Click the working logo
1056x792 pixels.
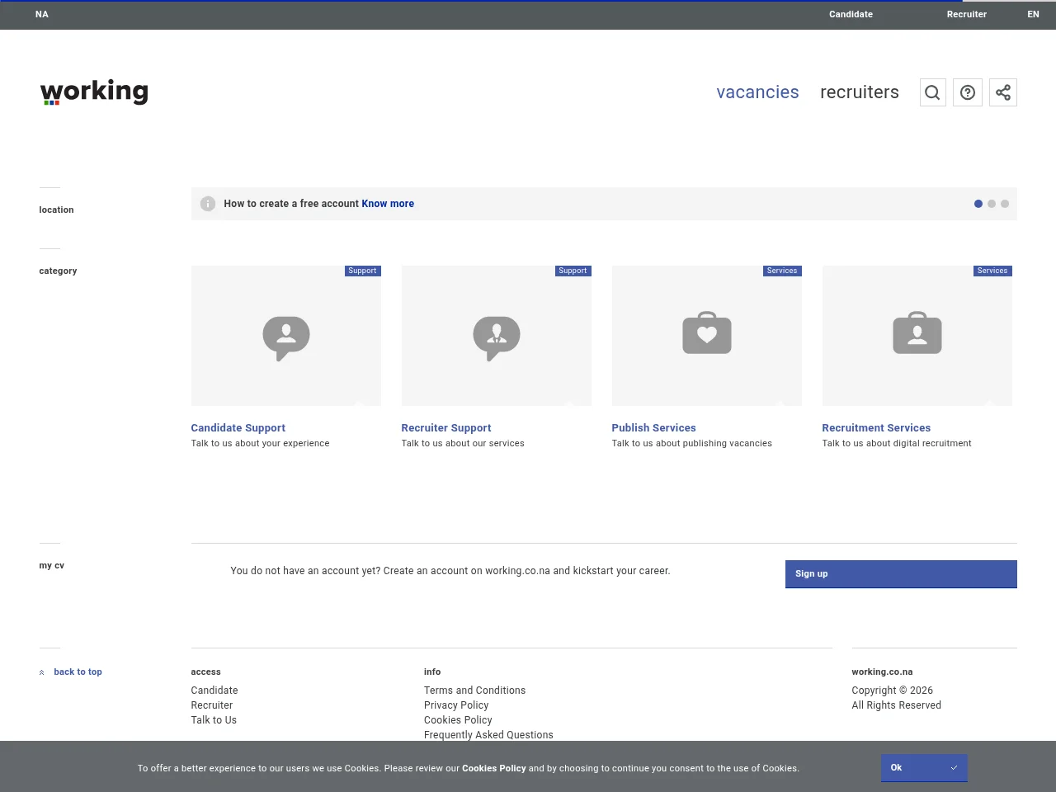tap(94, 92)
